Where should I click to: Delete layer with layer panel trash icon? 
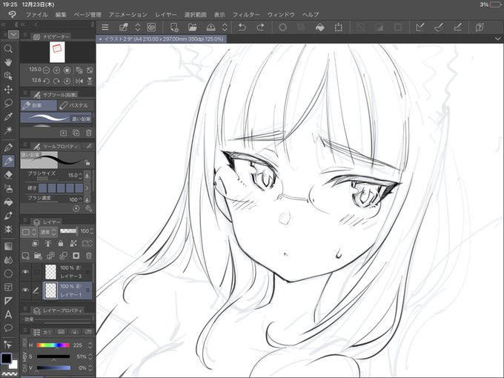coord(89,256)
